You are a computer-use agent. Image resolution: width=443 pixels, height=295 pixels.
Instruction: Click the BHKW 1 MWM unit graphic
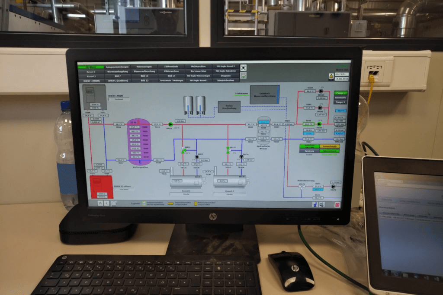[94, 97]
